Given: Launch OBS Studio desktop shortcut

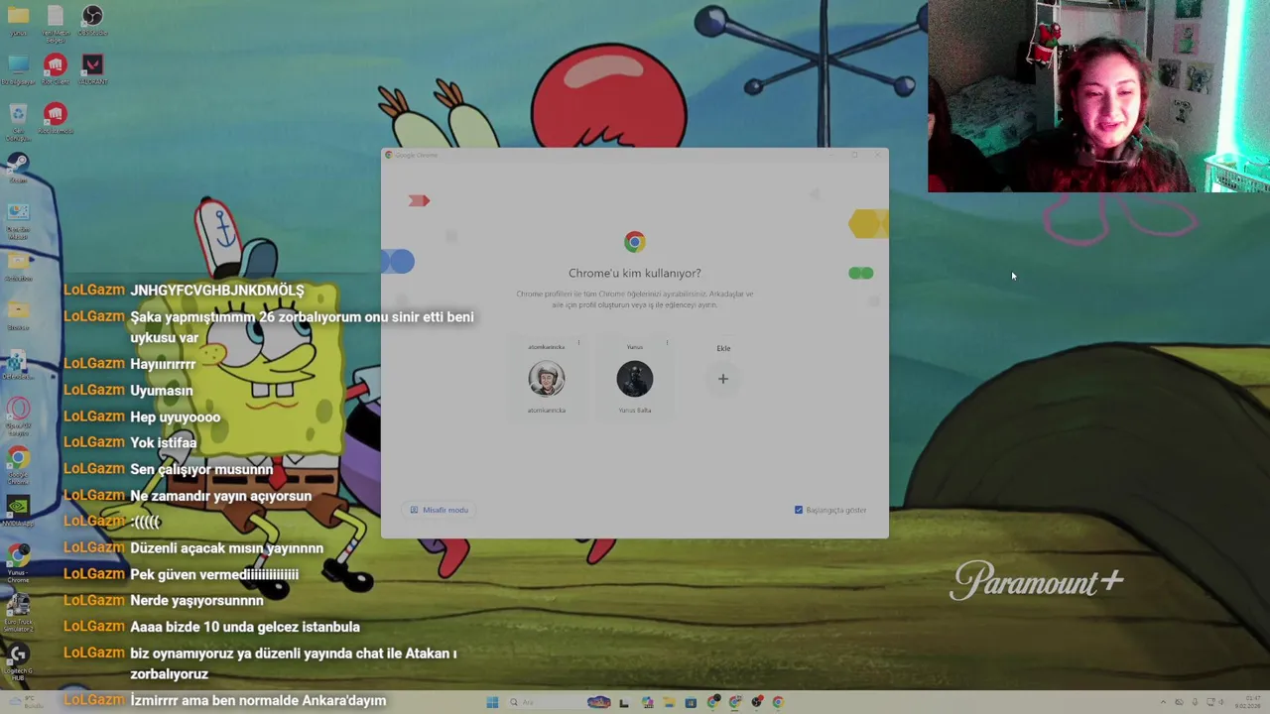Looking at the screenshot, I should 92,21.
